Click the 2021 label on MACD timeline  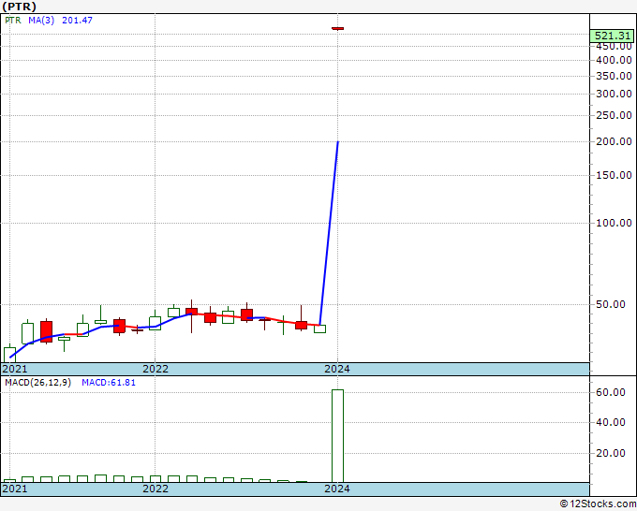click(x=15, y=489)
